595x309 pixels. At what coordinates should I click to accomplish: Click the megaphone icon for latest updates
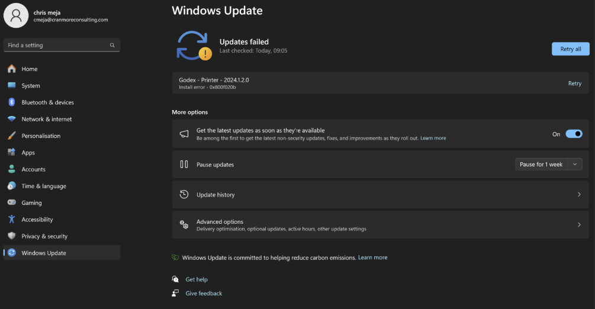(x=184, y=134)
